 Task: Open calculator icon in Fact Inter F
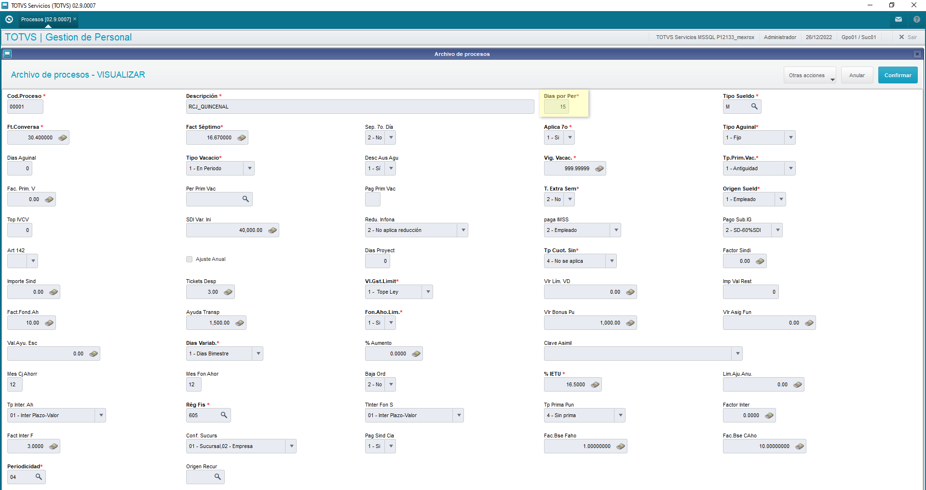click(54, 447)
